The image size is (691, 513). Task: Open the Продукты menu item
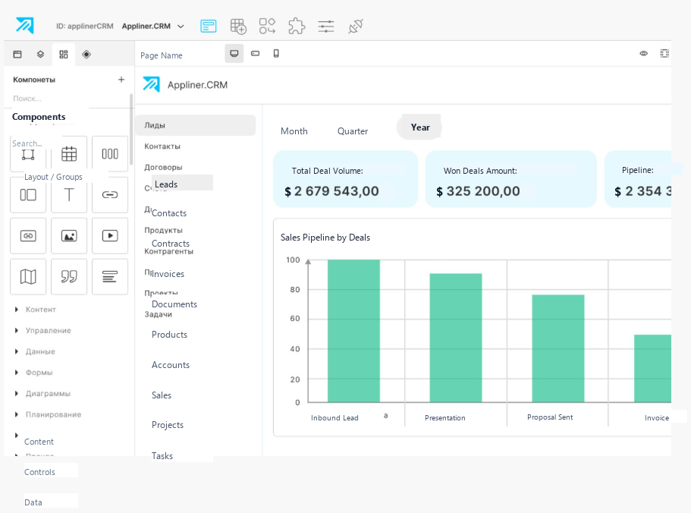(163, 231)
